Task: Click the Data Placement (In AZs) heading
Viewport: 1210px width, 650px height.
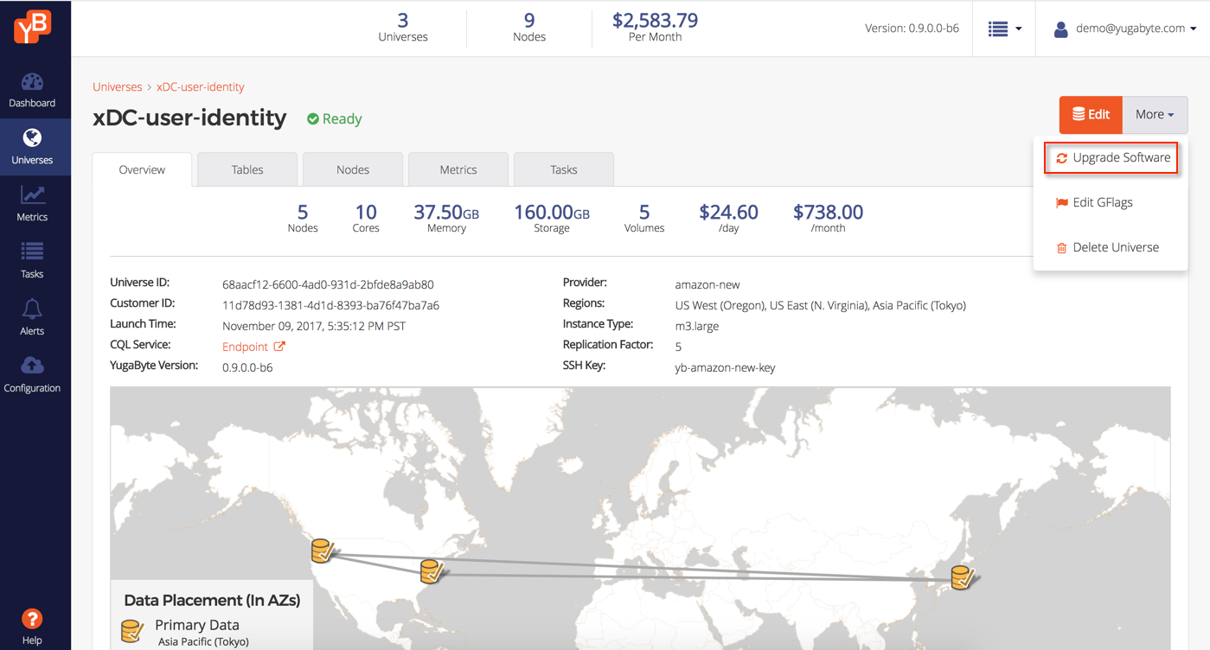Action: point(212,600)
